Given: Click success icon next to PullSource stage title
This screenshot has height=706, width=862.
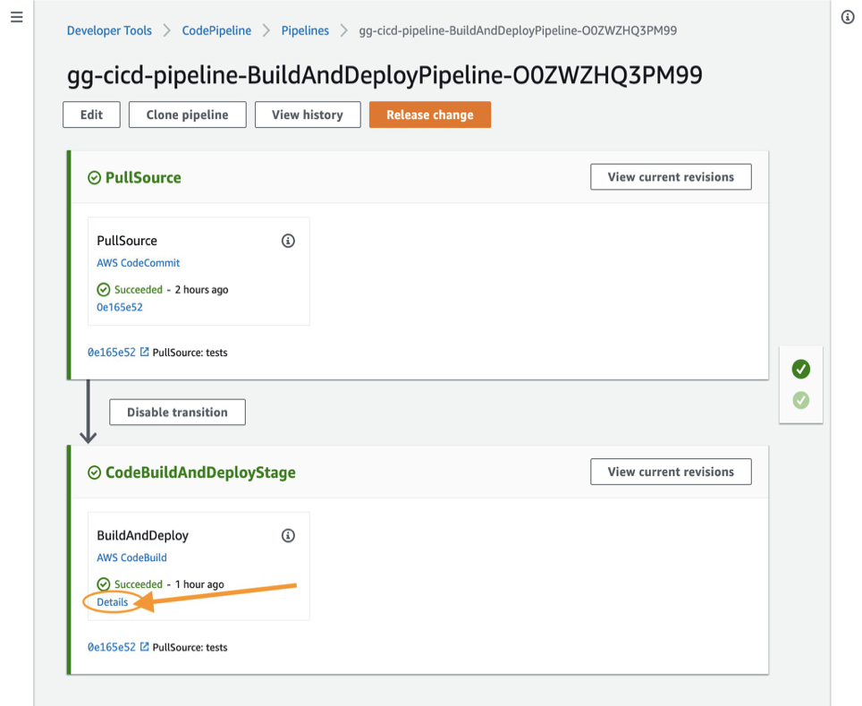Looking at the screenshot, I should [x=95, y=178].
